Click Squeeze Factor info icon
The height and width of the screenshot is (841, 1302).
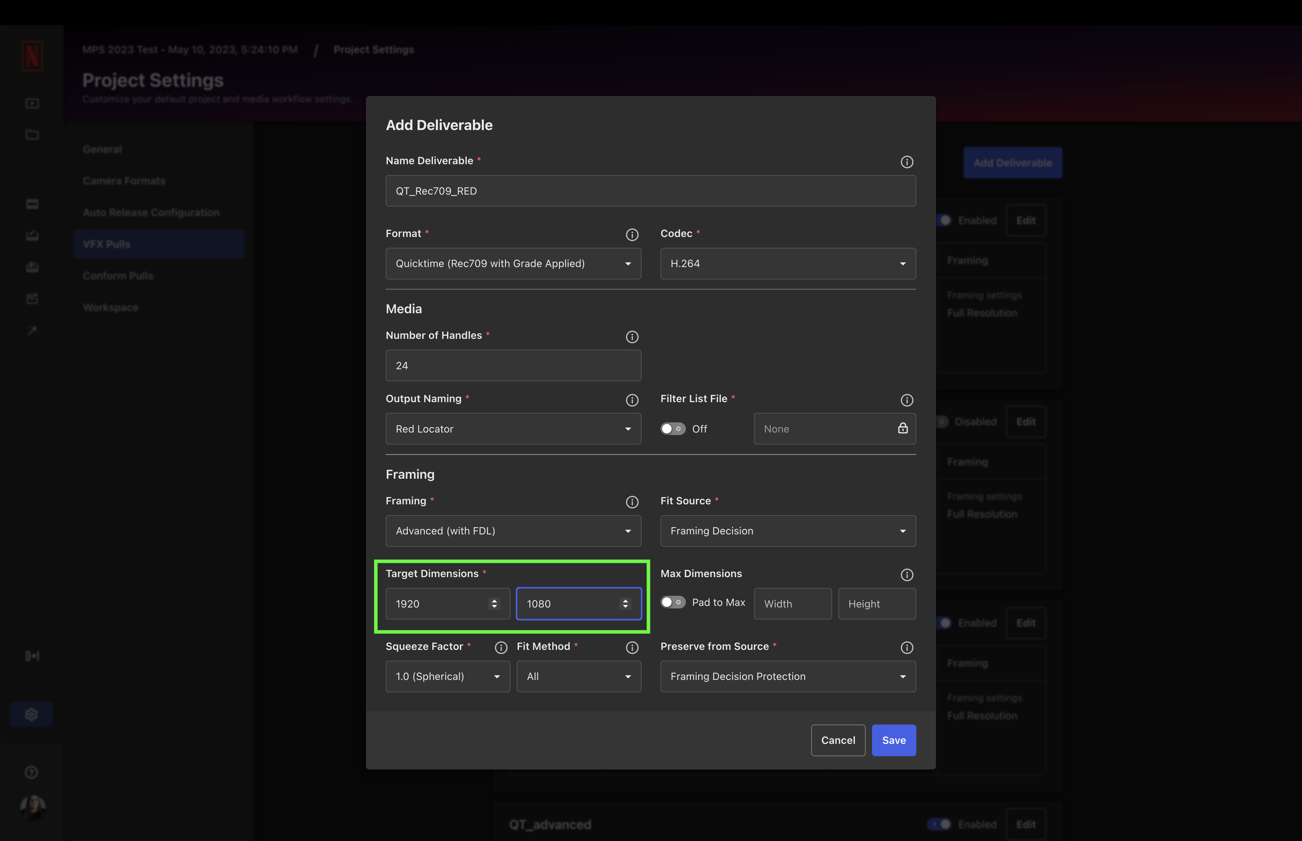click(x=501, y=647)
